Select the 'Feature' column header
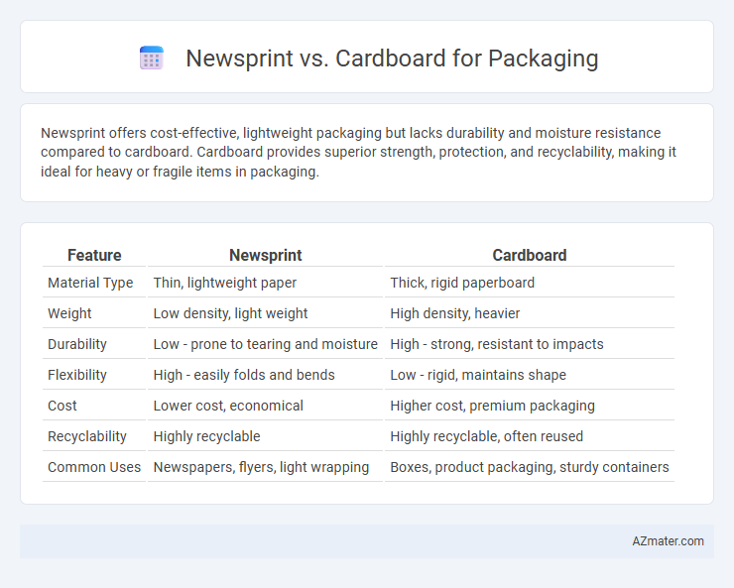 click(94, 255)
